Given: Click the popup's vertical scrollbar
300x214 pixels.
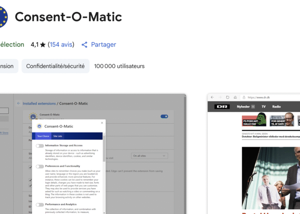Looking at the screenshot, I should pos(104,149).
